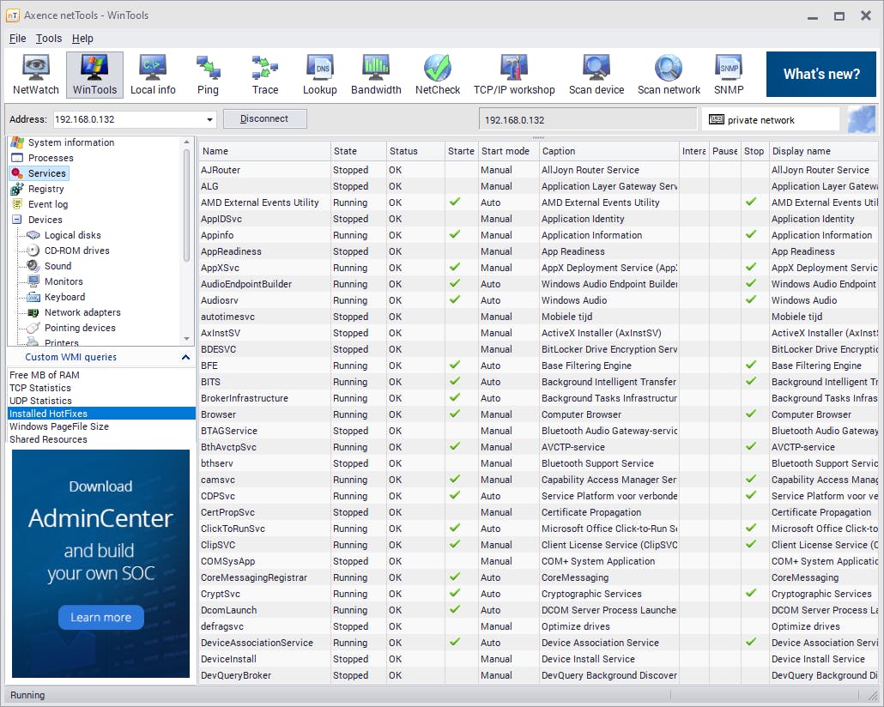The height and width of the screenshot is (707, 884).
Task: Open the Tools menu
Action: (x=49, y=39)
